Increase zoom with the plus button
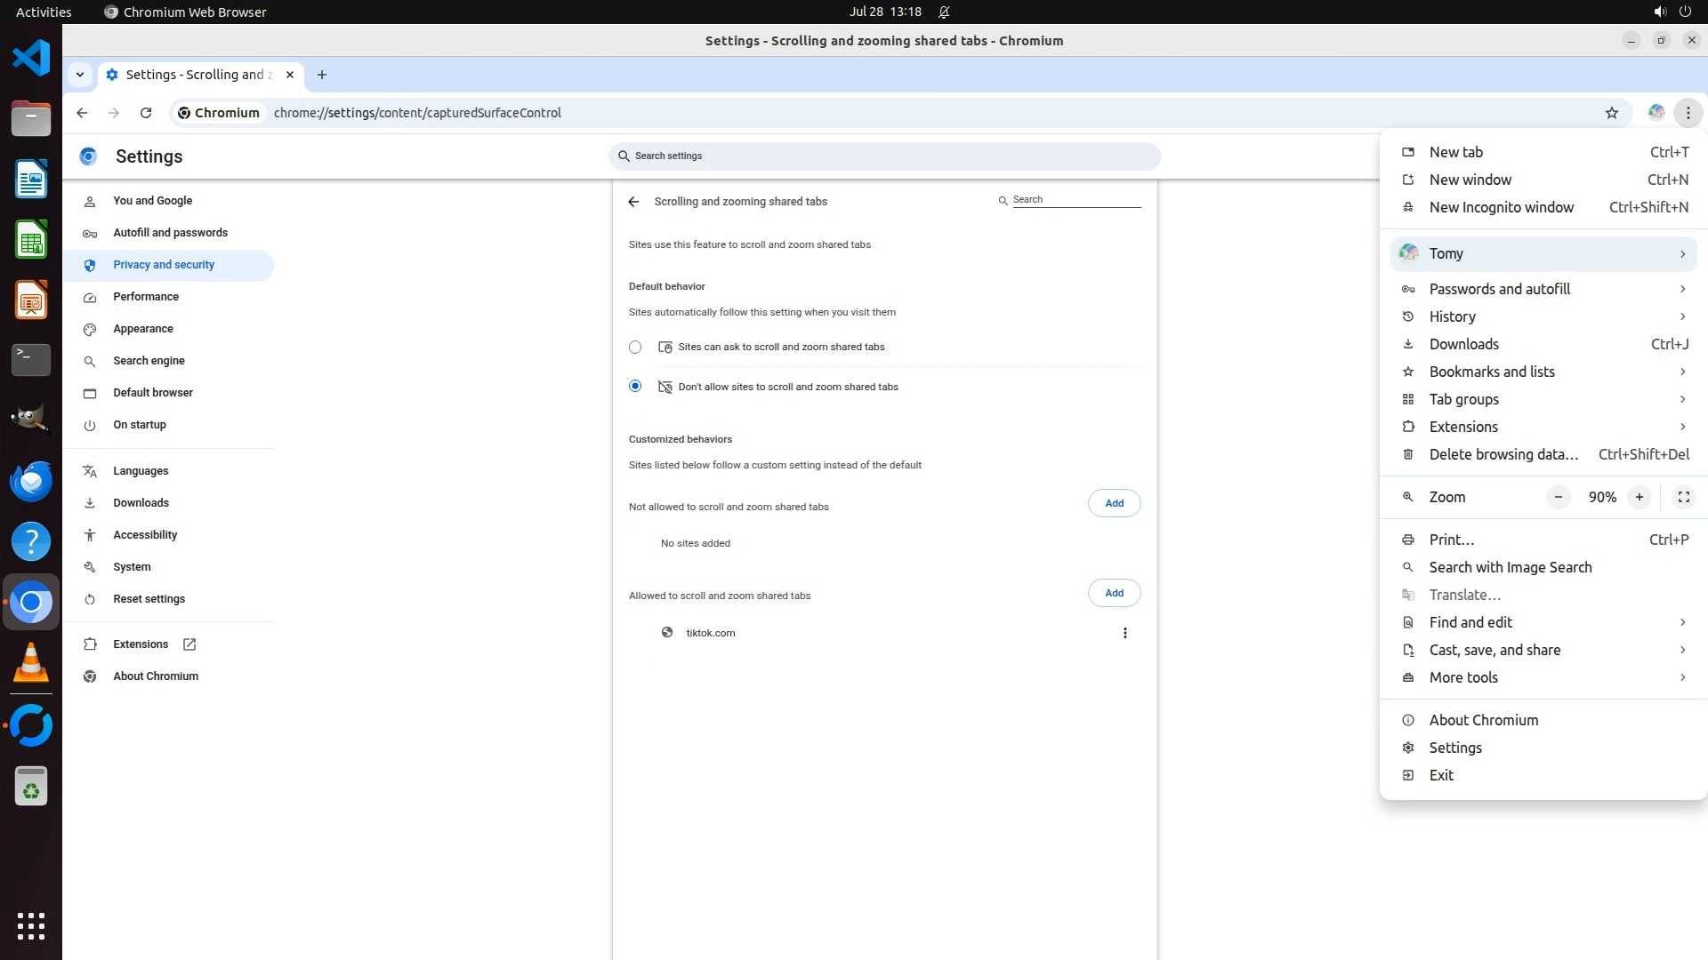The height and width of the screenshot is (960, 1708). 1639,497
